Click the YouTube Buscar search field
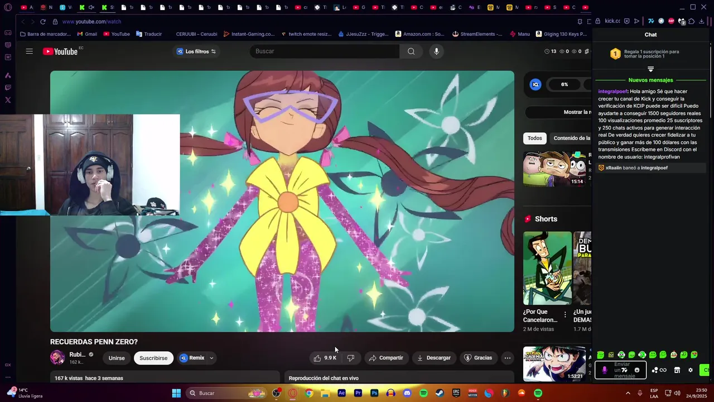The height and width of the screenshot is (402, 714). tap(325, 51)
